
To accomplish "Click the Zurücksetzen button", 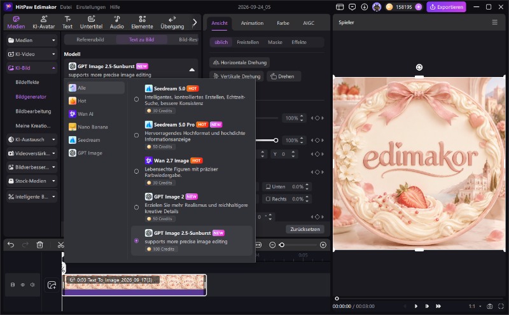I will coord(305,229).
